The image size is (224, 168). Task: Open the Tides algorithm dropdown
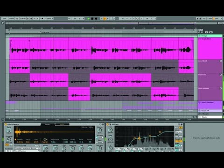coord(56,142)
